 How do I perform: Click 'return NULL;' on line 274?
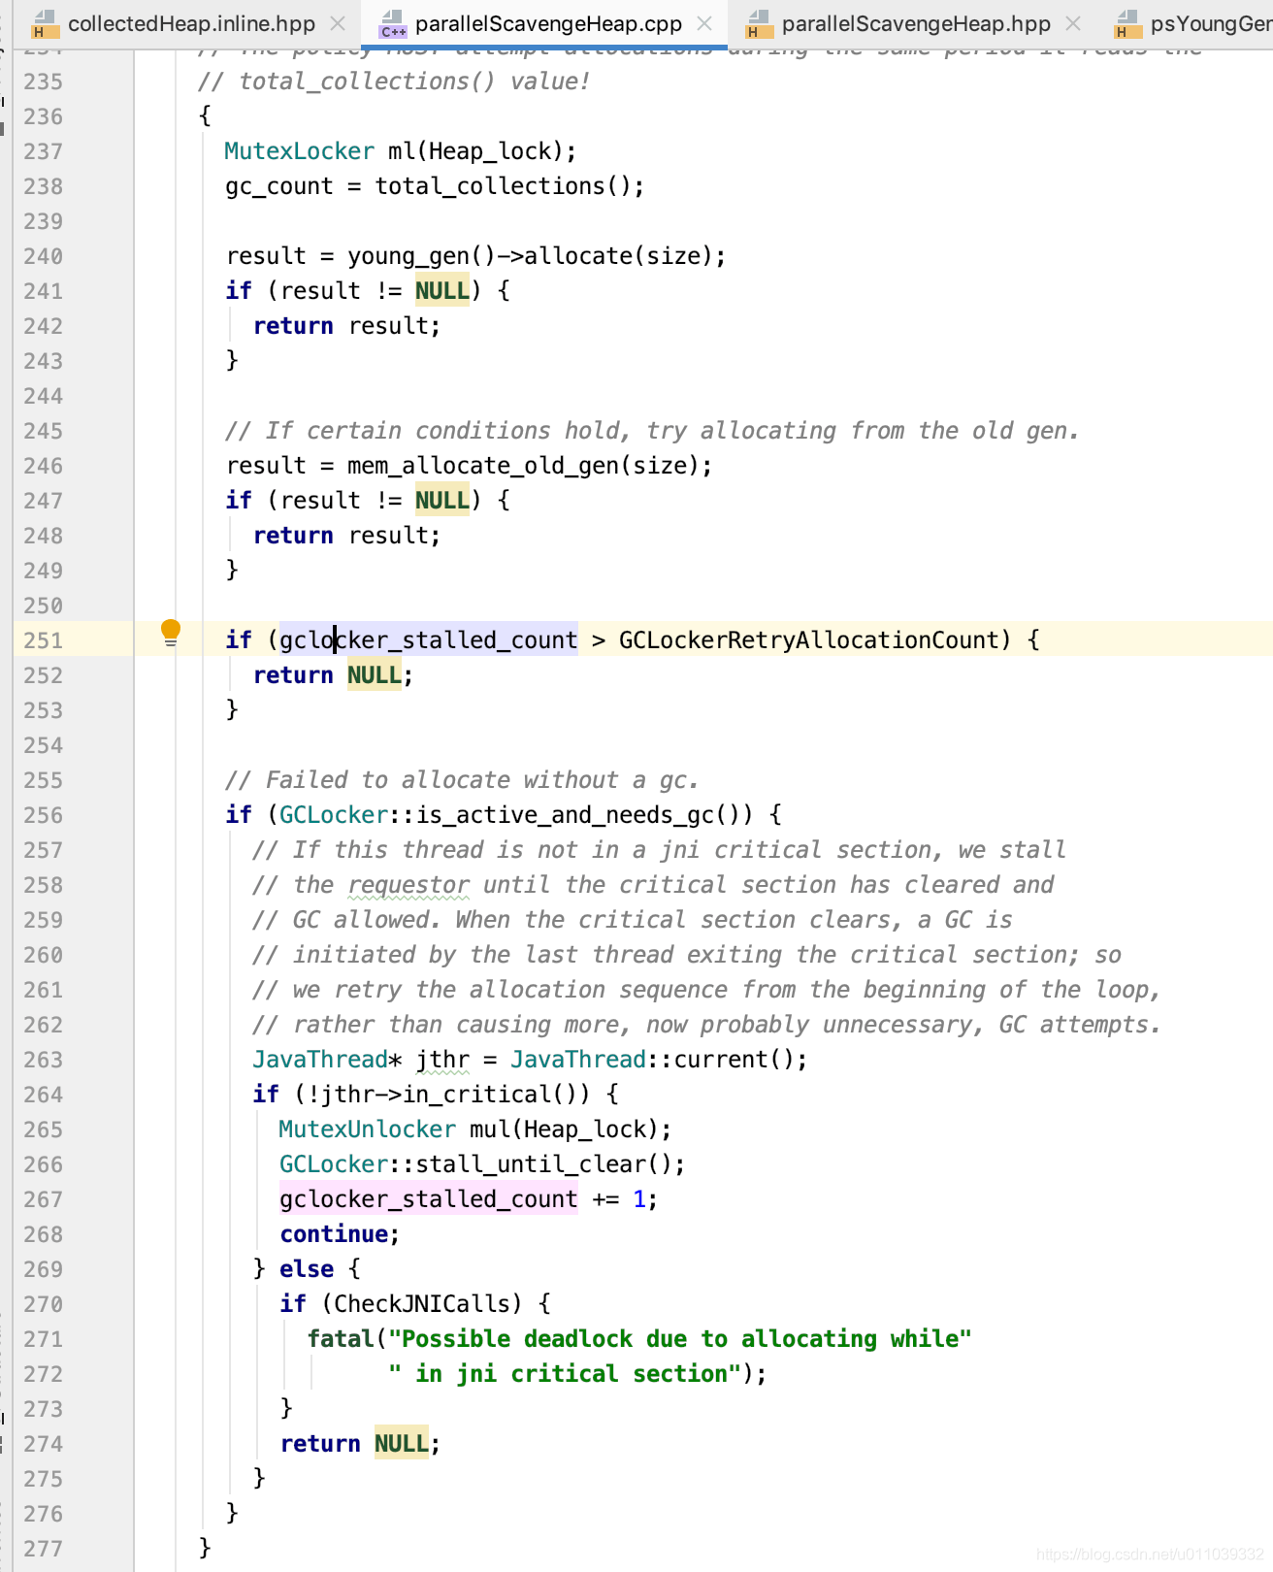[361, 1444]
